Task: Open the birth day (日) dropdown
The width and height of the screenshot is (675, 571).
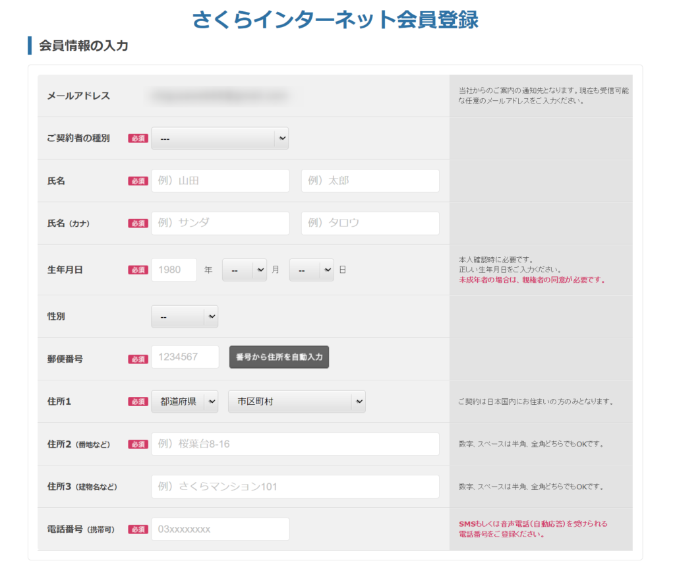Action: pos(312,270)
